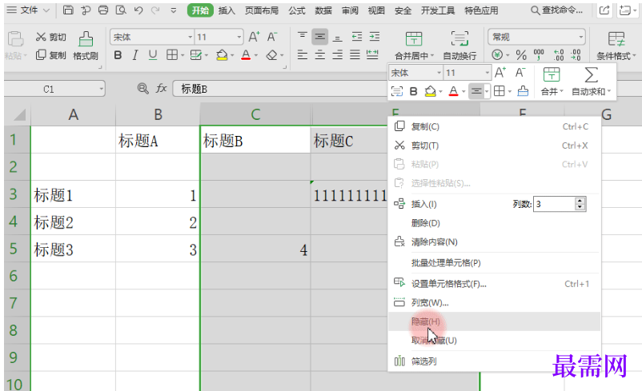Click the Redo arrow
This screenshot has height=391, width=642.
[155, 10]
